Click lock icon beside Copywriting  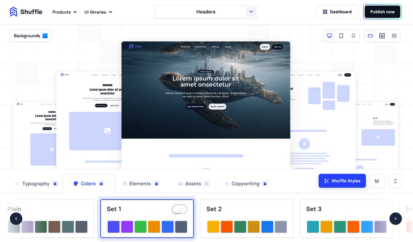(265, 184)
